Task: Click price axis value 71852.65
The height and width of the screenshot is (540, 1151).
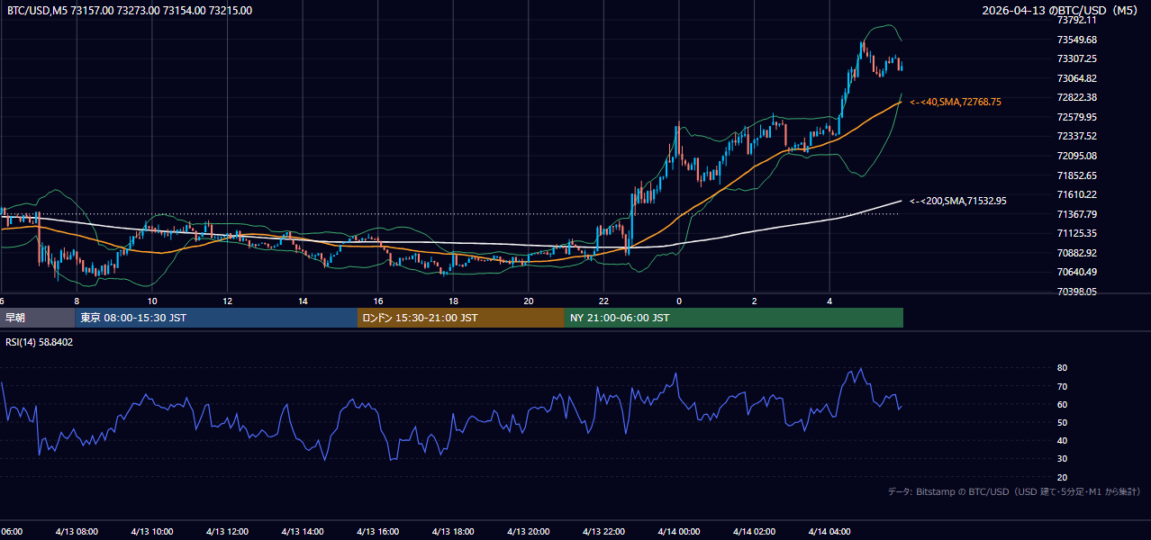Action: point(1076,175)
